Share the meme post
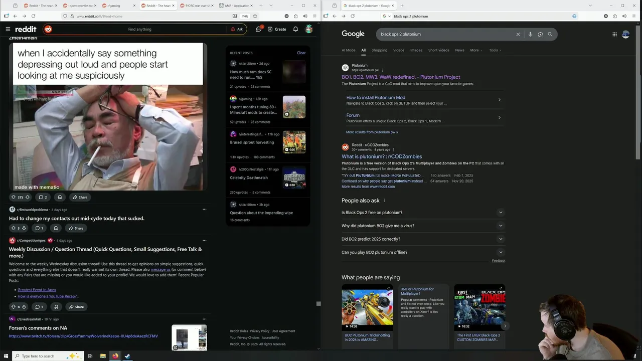The image size is (642, 361). (x=80, y=197)
